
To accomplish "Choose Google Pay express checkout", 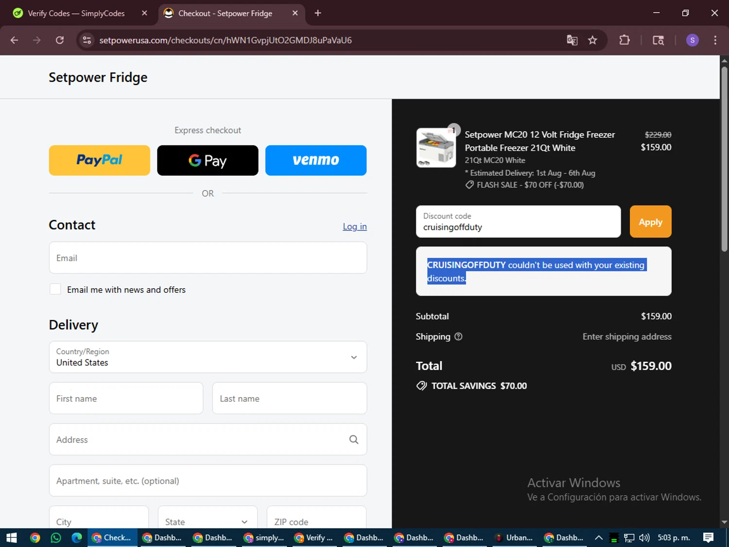I will [208, 160].
